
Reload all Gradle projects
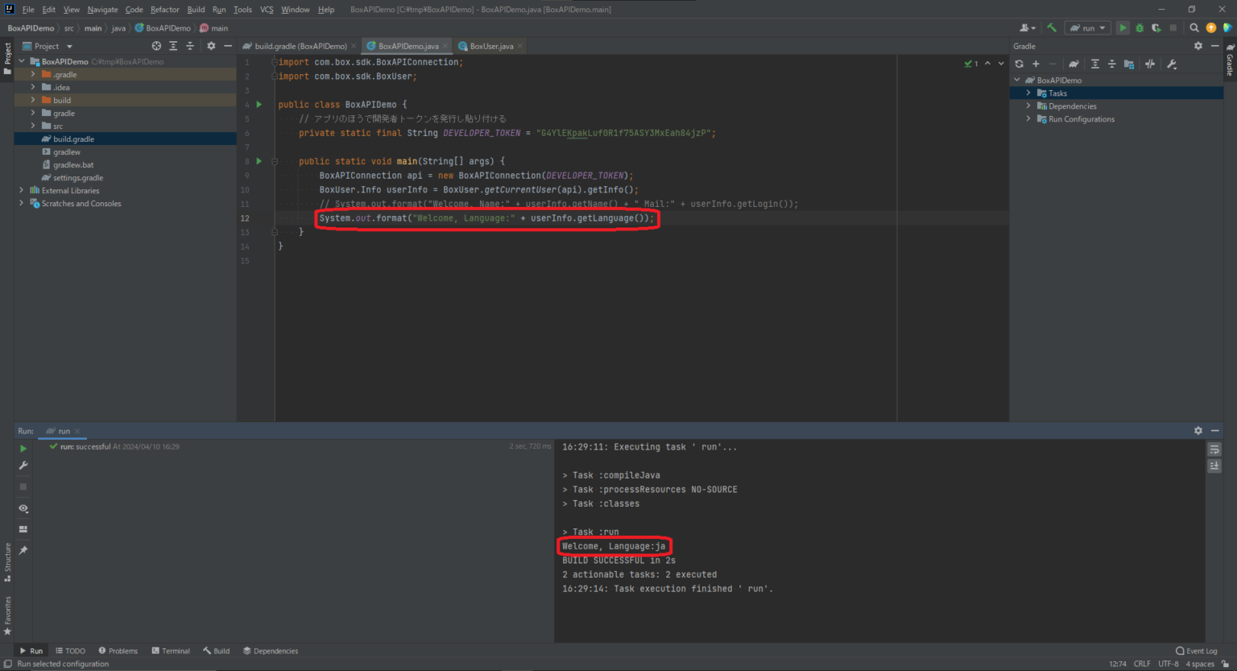(1020, 64)
